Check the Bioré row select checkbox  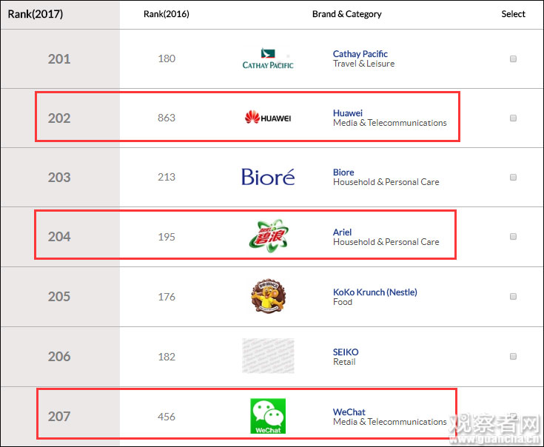pos(513,178)
